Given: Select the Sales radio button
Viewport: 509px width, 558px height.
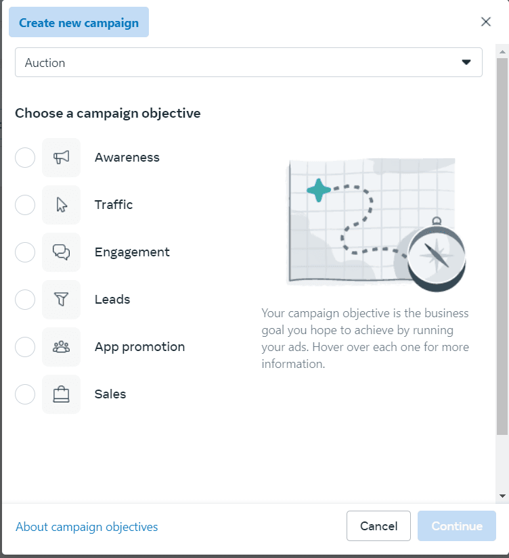Looking at the screenshot, I should 25,394.
